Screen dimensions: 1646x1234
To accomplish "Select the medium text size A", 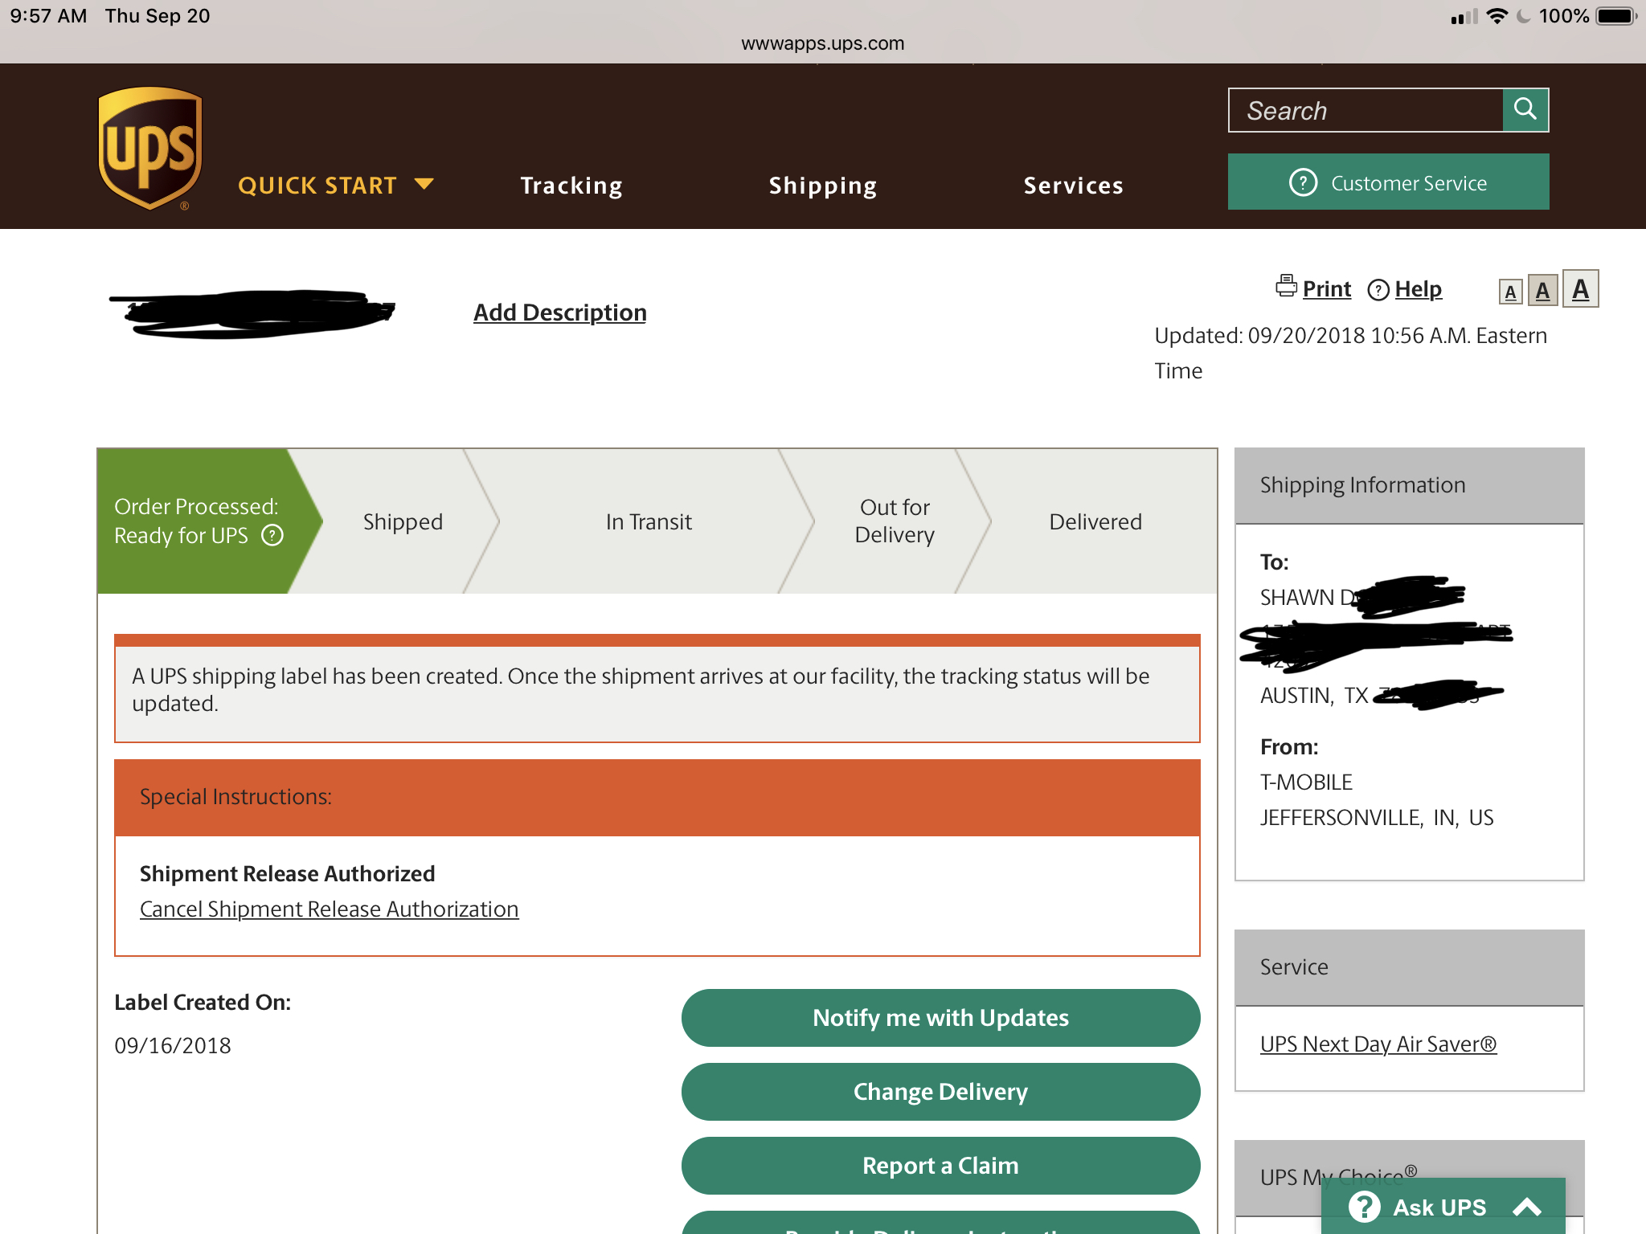I will (1542, 290).
